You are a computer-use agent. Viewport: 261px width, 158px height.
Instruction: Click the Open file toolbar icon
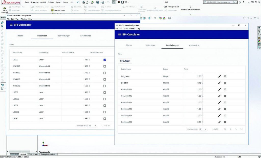click(x=92, y=2)
